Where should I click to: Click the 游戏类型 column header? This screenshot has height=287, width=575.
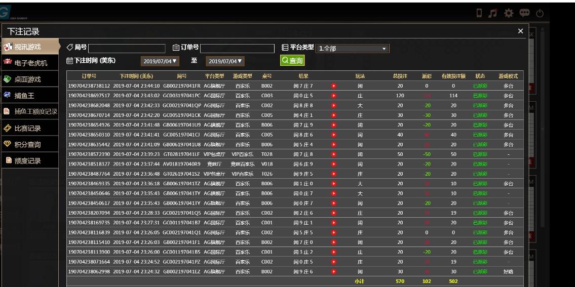point(243,76)
